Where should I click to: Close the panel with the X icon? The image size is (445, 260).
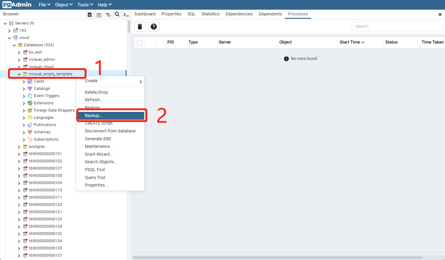click(x=440, y=14)
